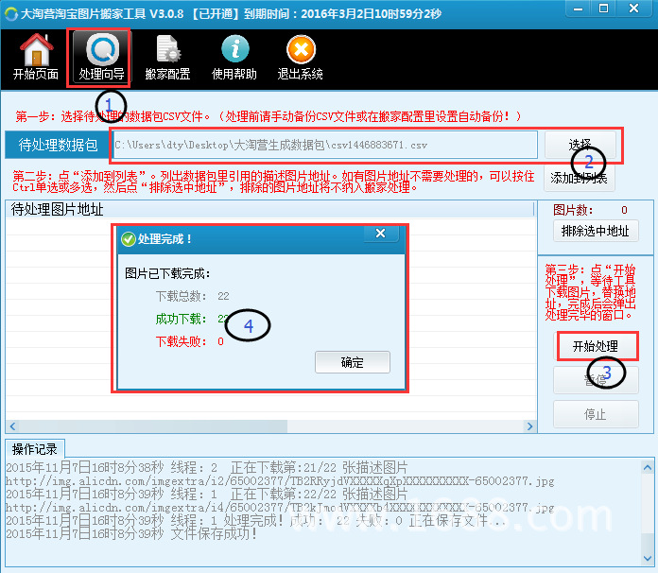The height and width of the screenshot is (573, 658).
Task: Click the log scrollbar down arrow
Action: pyautogui.click(x=647, y=558)
